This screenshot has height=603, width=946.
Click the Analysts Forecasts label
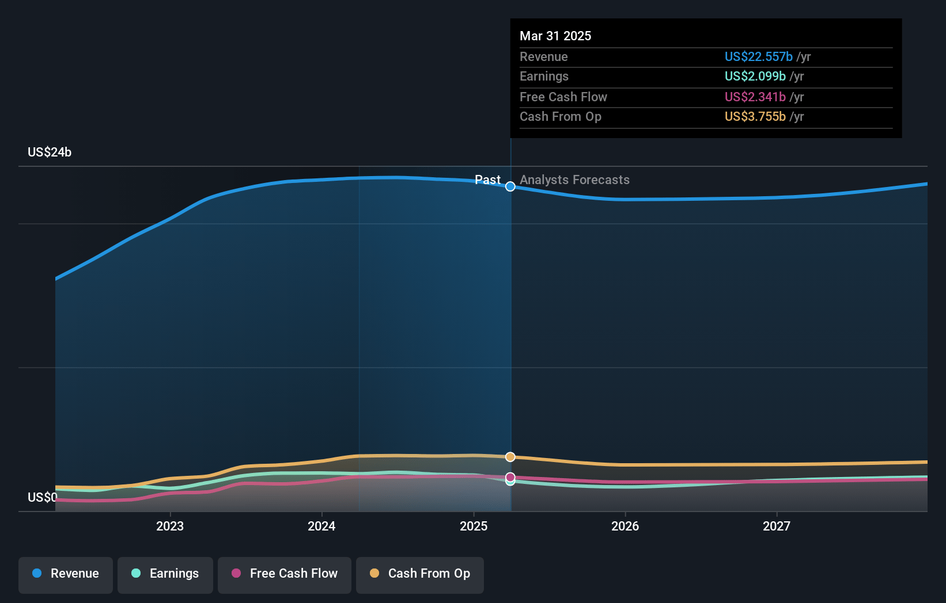[574, 180]
